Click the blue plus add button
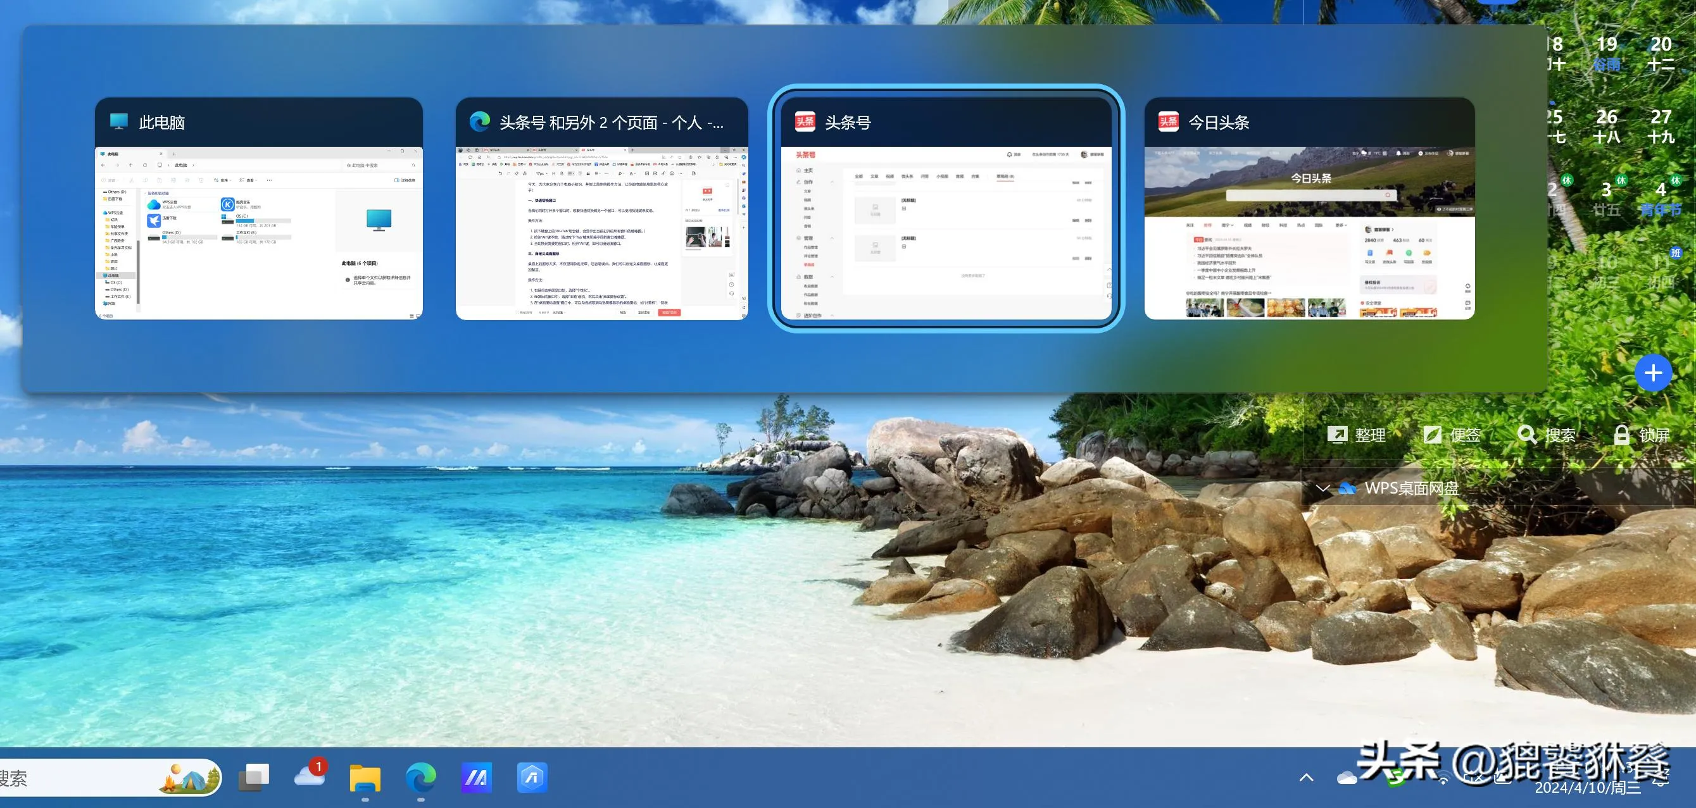 point(1652,373)
